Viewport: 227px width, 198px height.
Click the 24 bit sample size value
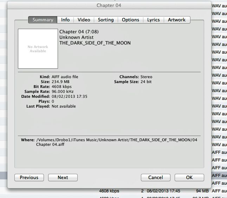pos(146,82)
